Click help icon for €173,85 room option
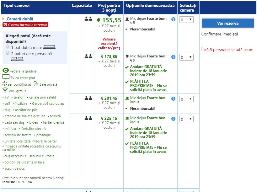 [173, 57]
